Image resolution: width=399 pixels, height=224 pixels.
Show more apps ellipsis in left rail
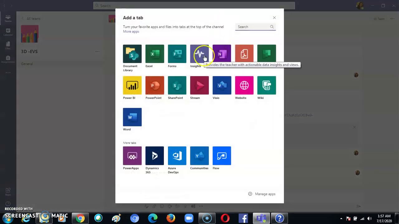(x=8, y=72)
